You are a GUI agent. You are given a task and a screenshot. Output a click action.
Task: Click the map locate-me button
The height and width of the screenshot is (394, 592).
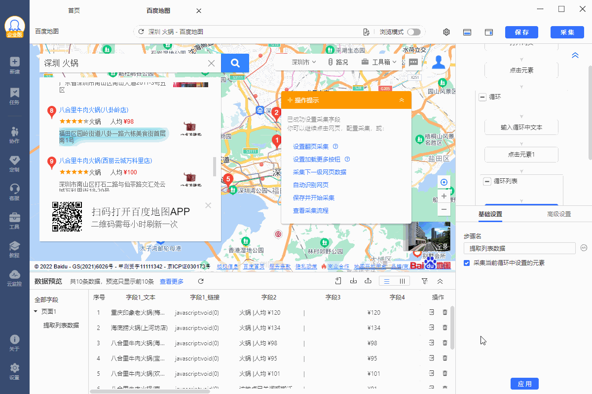click(x=444, y=182)
